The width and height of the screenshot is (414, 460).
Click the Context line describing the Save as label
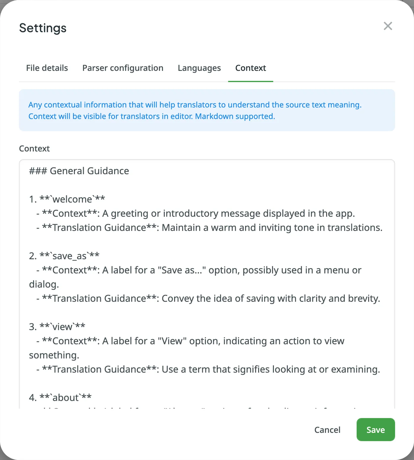(198, 270)
